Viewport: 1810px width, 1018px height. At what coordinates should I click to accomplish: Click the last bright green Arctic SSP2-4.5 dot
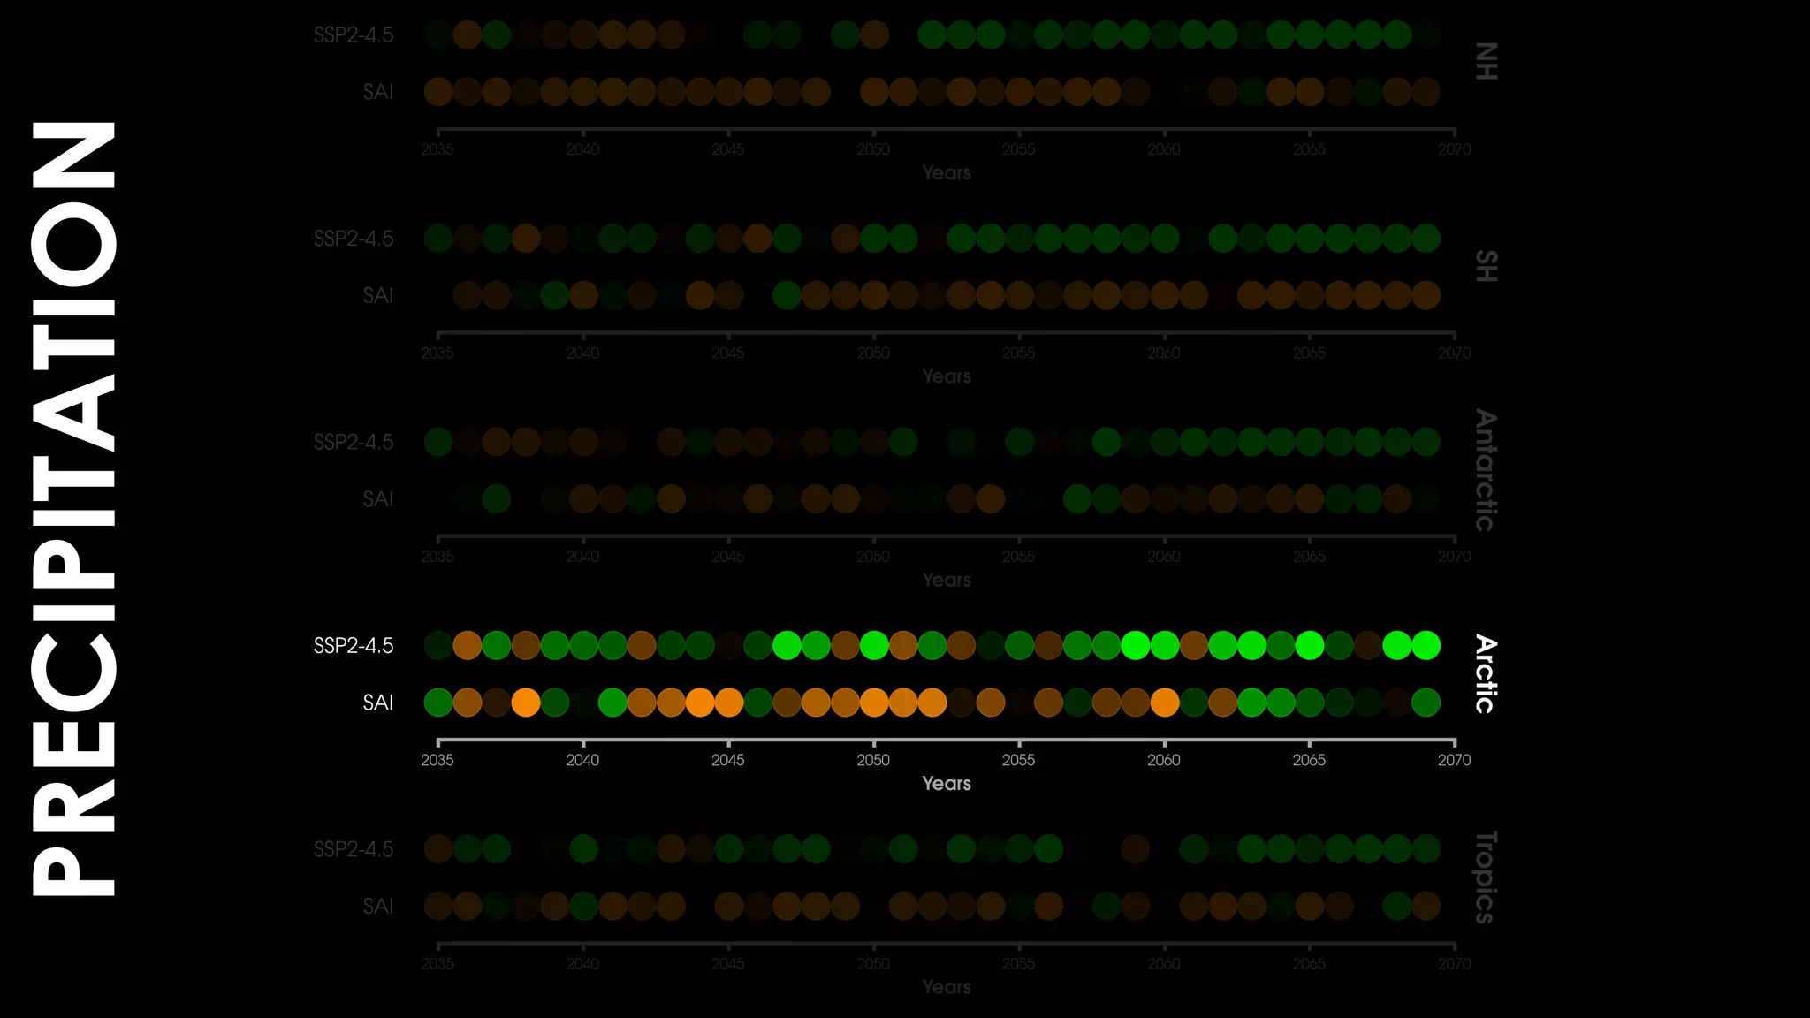tap(1426, 645)
